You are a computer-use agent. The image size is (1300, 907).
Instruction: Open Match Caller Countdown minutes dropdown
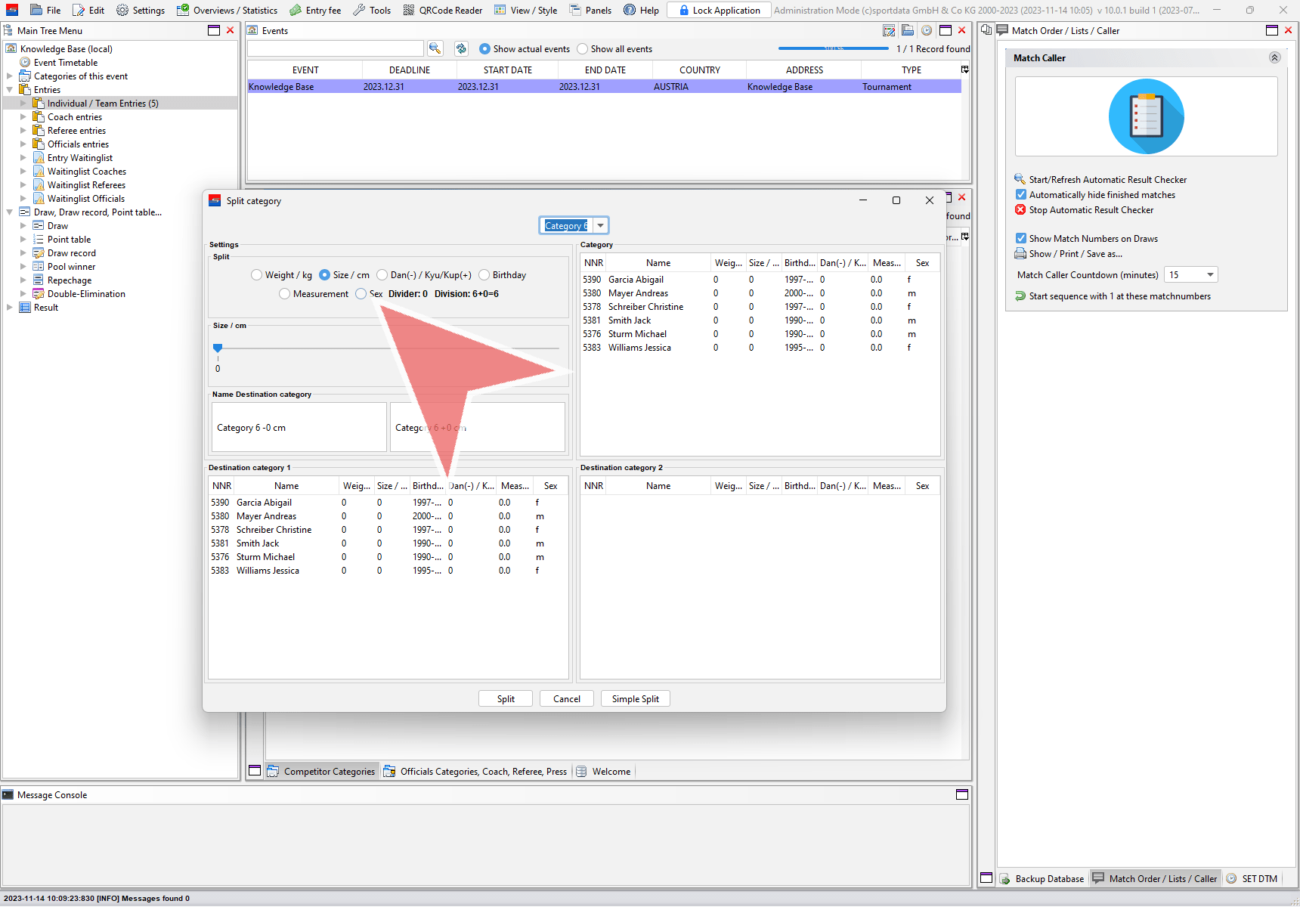pyautogui.click(x=1210, y=275)
